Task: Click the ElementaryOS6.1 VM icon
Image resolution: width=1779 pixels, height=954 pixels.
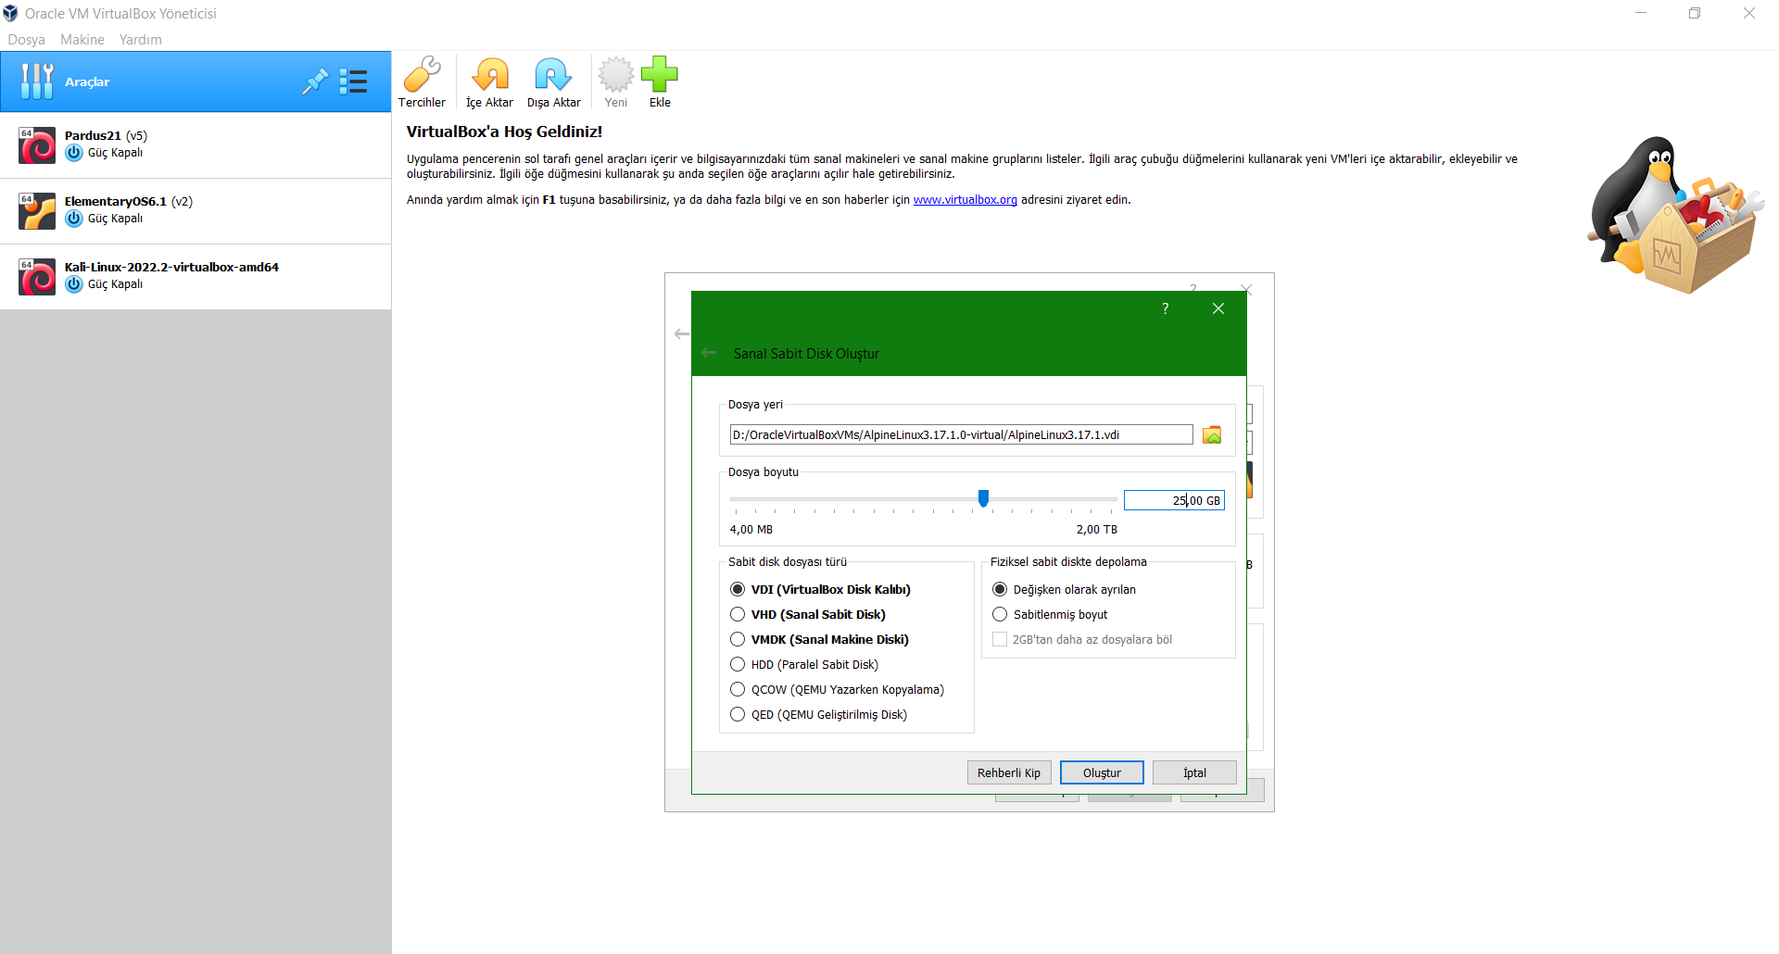Action: coord(37,211)
